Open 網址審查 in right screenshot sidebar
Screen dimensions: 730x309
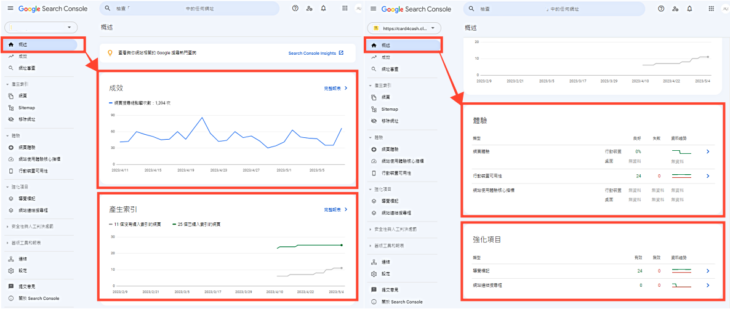(x=390, y=69)
